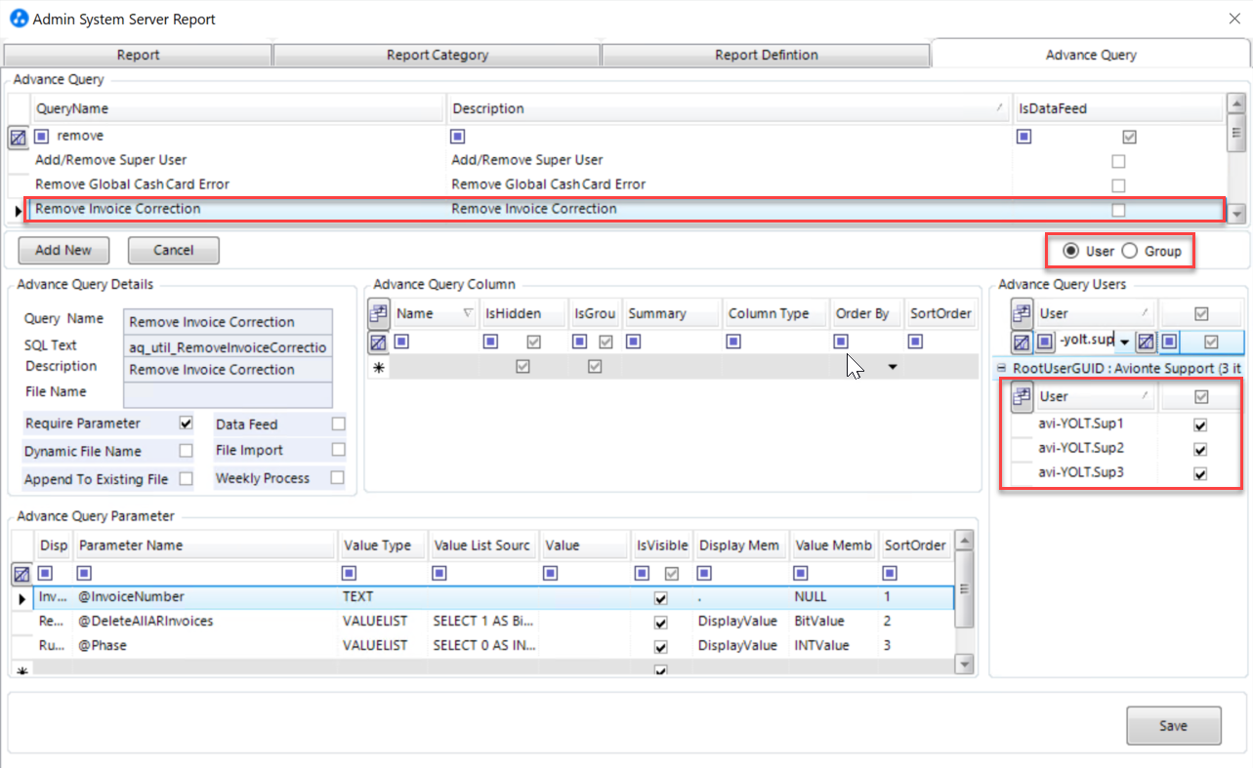
Task: Clear all filters icon in Advance Query Users
Action: (x=1021, y=343)
